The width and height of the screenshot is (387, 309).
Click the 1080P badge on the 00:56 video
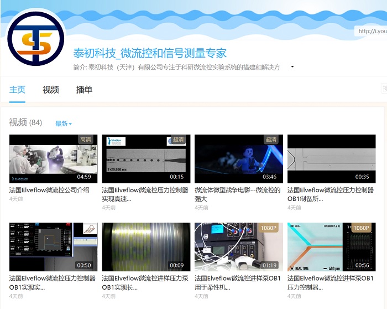[x=362, y=228]
